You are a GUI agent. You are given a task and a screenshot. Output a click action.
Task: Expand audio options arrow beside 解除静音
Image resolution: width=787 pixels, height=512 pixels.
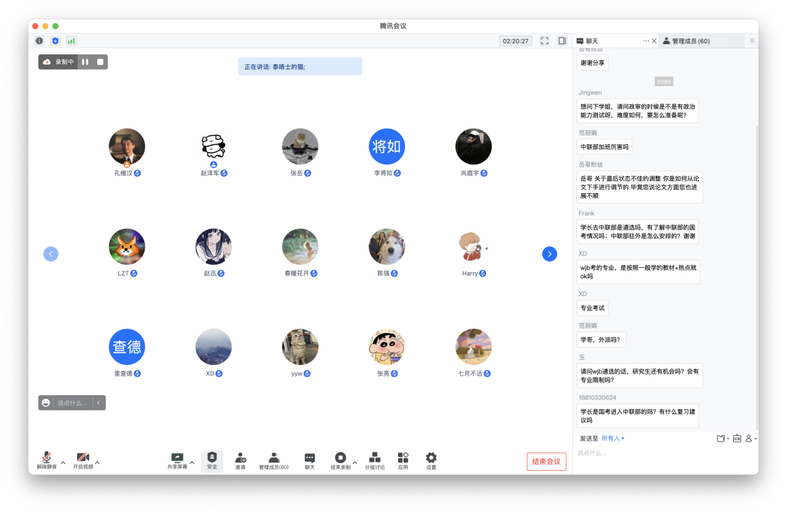pos(63,462)
